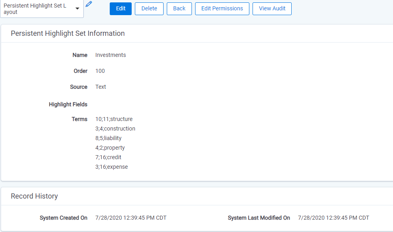Select the term 8;5;liability

pos(108,138)
